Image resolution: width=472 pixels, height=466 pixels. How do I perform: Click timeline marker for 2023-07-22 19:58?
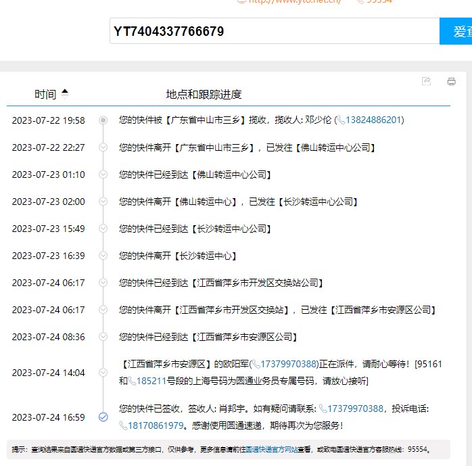[x=103, y=120]
